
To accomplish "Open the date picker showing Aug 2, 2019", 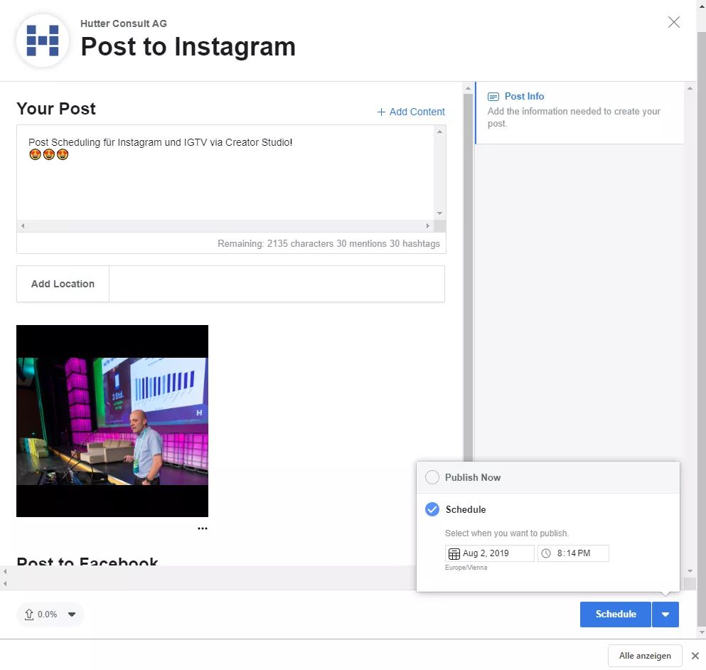I will pos(491,553).
